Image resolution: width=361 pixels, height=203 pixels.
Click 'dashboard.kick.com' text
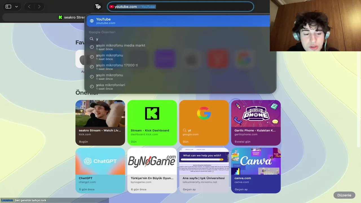(144, 134)
